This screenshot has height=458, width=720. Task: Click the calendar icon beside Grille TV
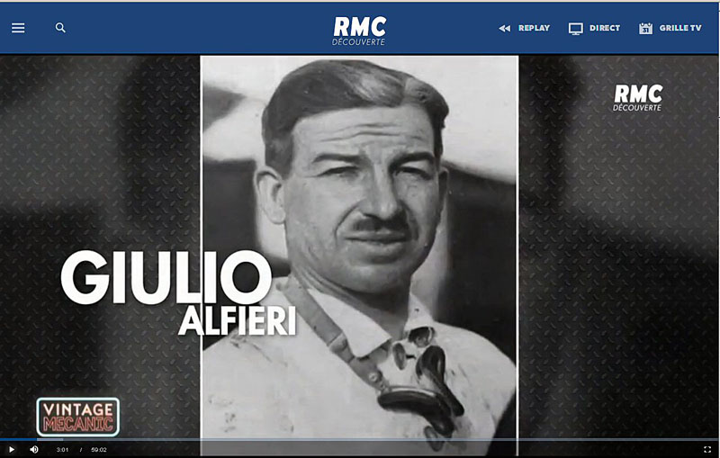(x=645, y=29)
